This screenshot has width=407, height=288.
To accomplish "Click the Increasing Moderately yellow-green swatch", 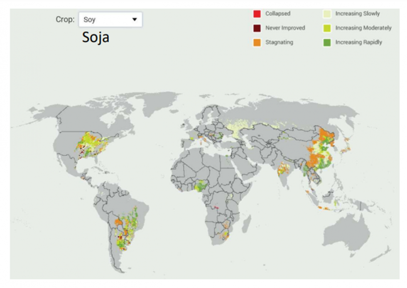I will [x=327, y=28].
